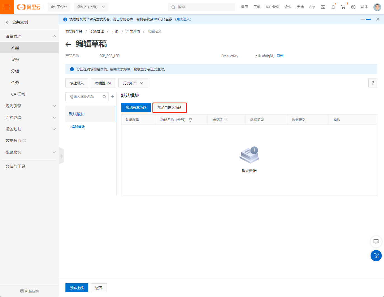Click the plus icon to add module

tap(112, 97)
